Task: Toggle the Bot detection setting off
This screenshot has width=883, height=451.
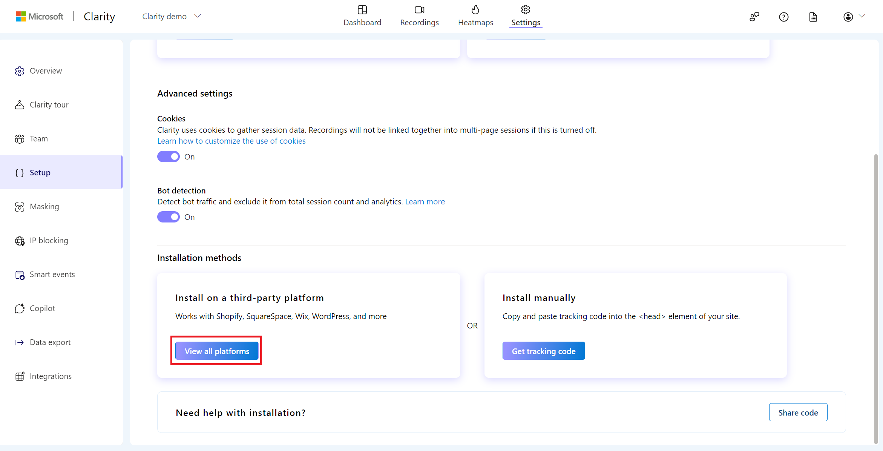Action: click(169, 217)
